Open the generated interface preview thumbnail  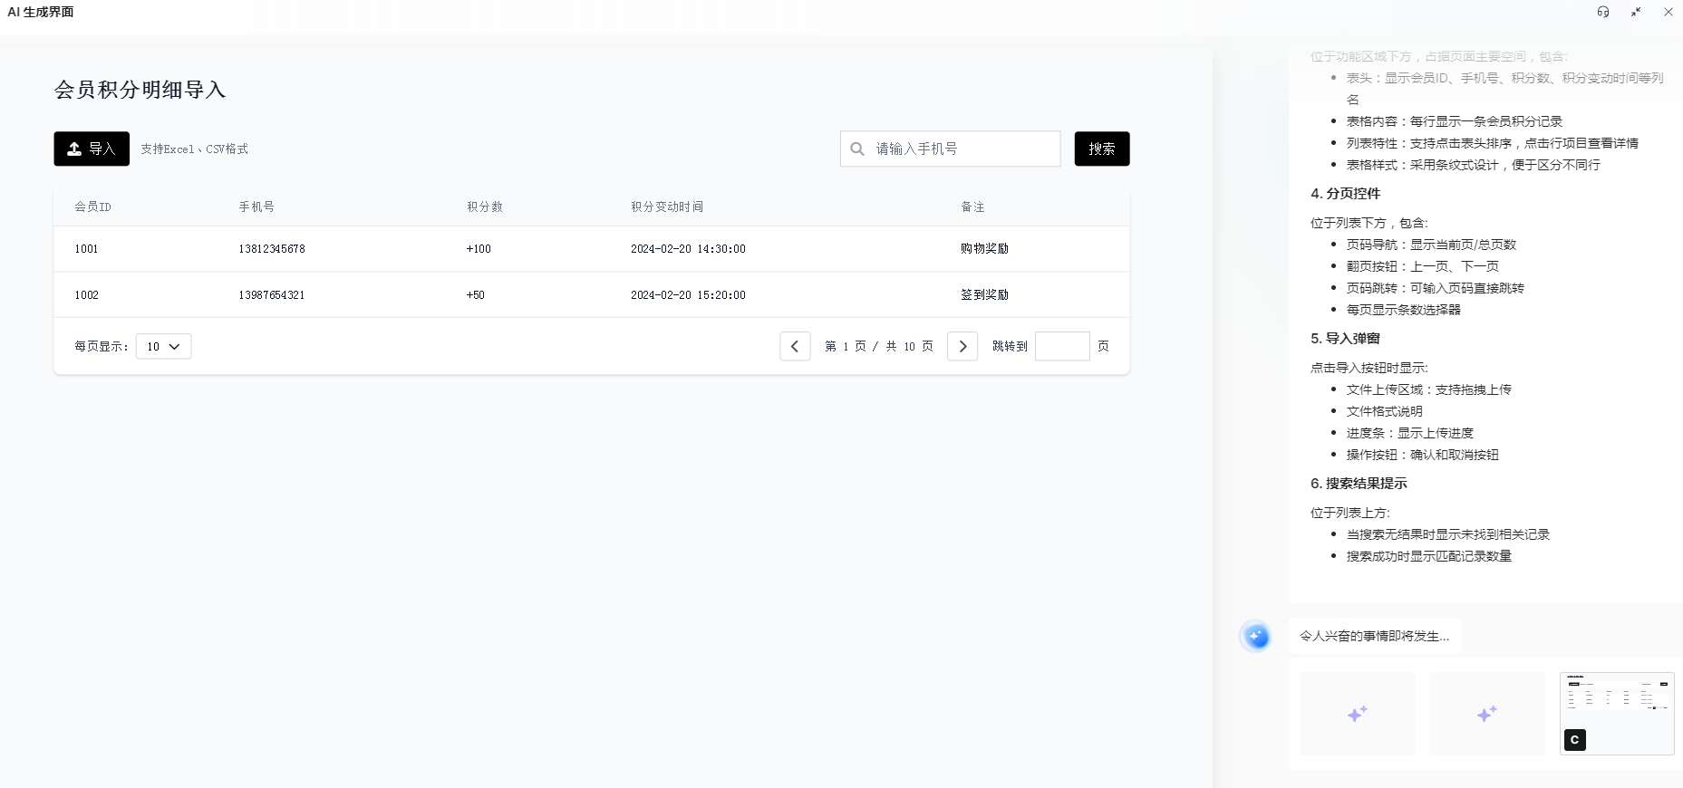click(1617, 714)
